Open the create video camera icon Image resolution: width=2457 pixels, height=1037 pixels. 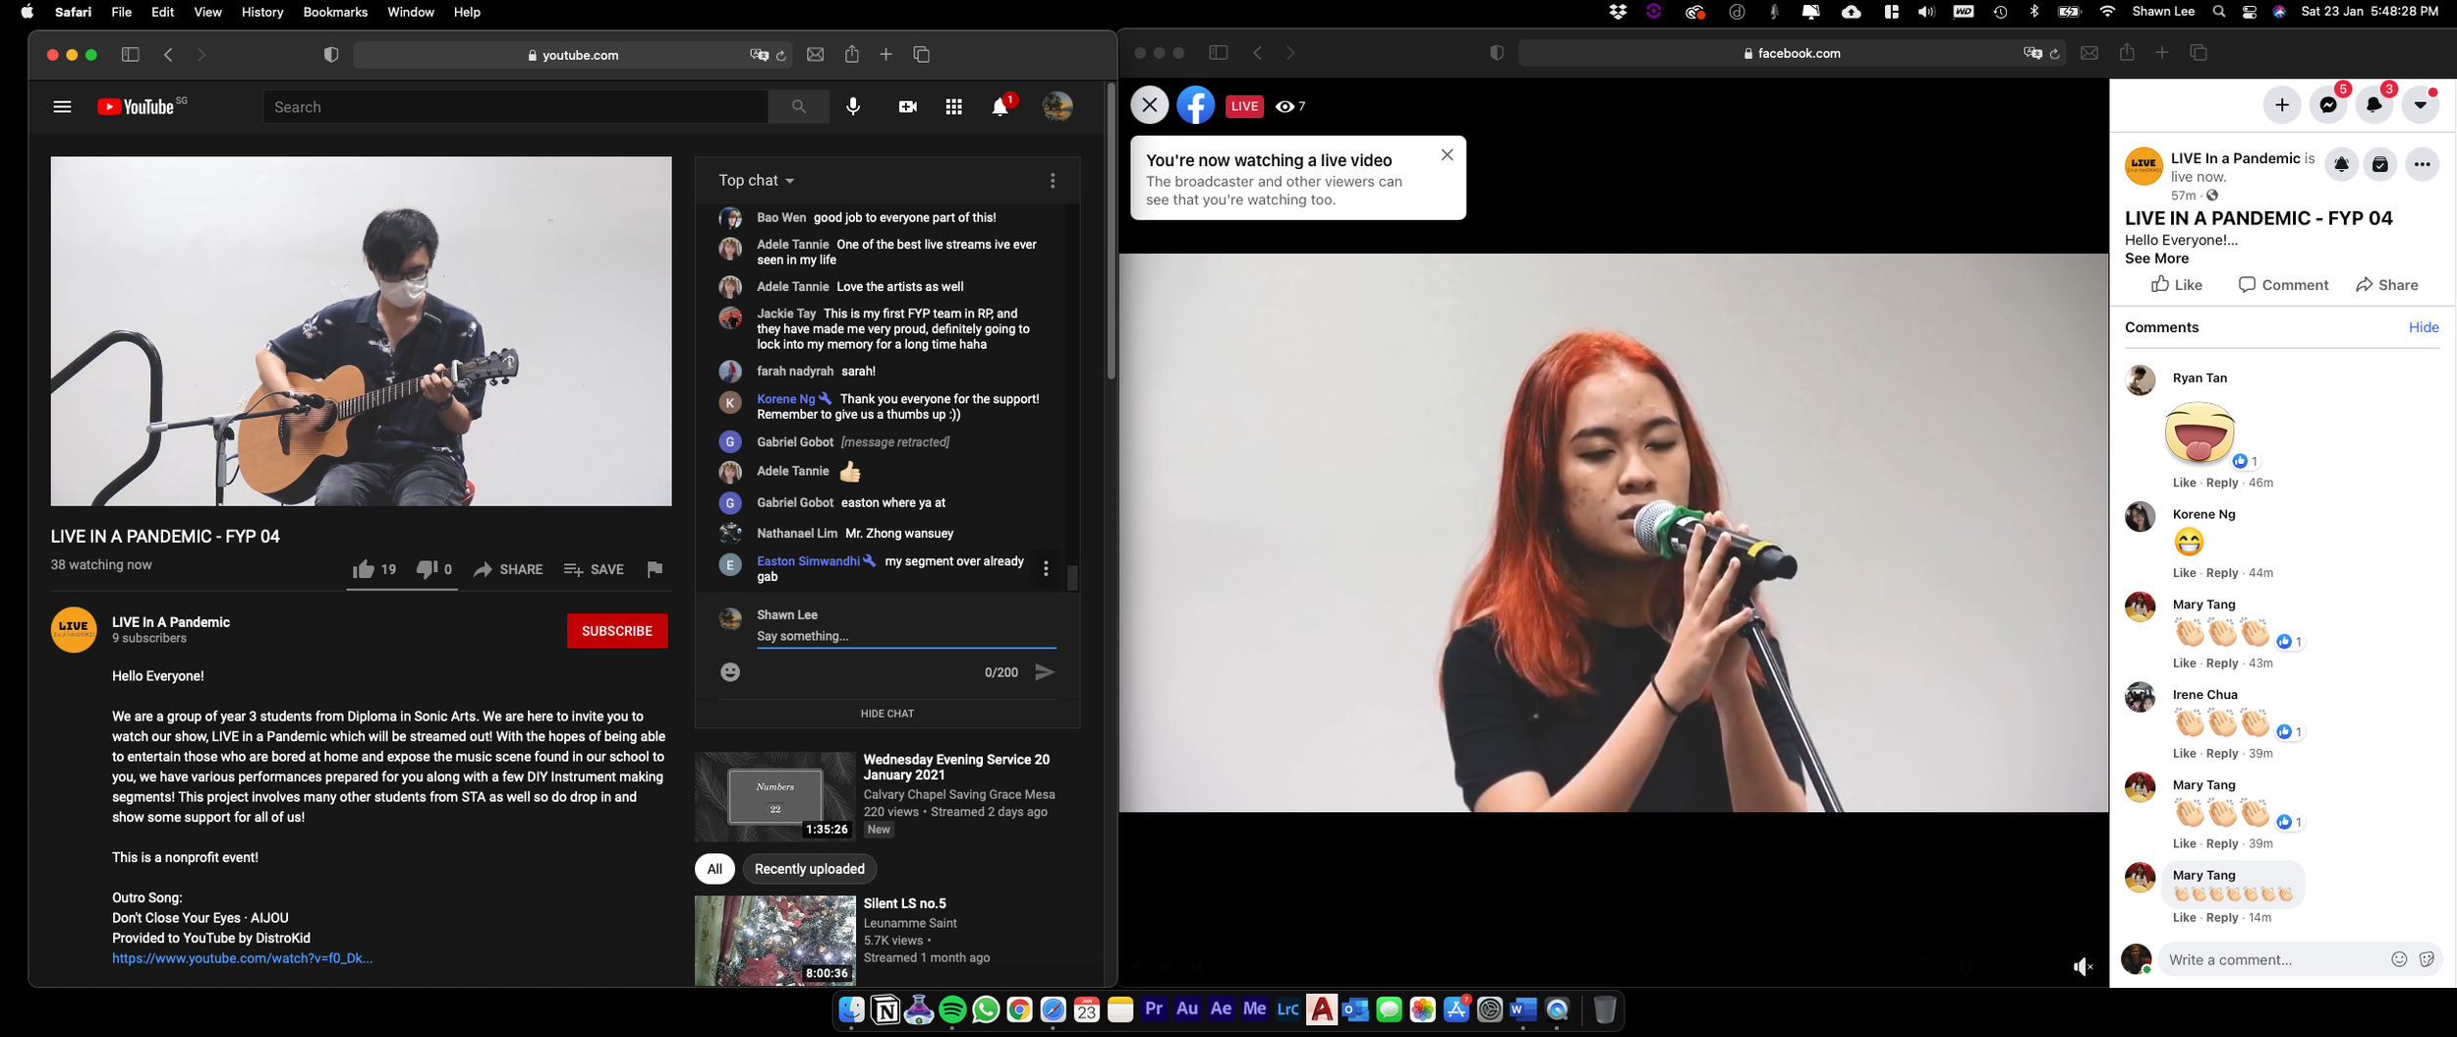[906, 106]
